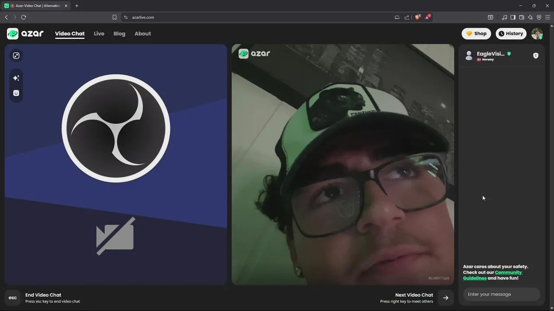Open the Shop with gem icon

click(x=476, y=34)
